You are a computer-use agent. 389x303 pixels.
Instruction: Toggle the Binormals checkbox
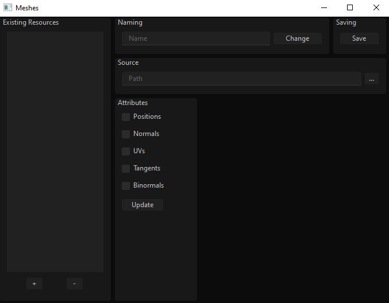(126, 185)
